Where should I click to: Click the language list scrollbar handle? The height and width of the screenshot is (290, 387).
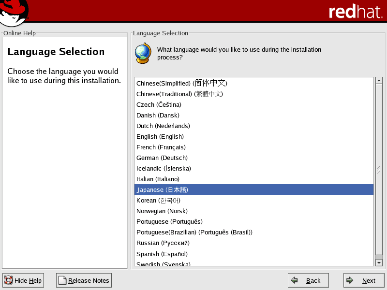pyautogui.click(x=379, y=170)
